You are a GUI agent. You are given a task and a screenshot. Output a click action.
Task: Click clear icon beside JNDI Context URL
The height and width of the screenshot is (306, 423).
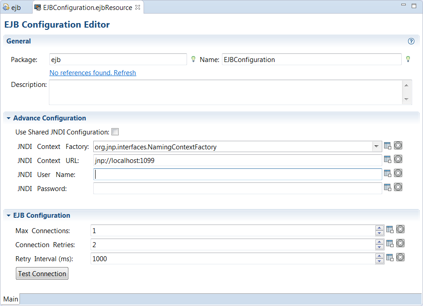pos(398,159)
